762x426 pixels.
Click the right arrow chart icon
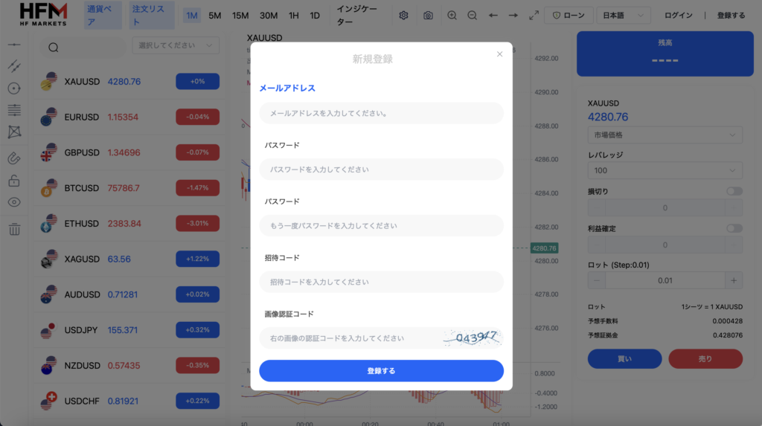coord(513,16)
